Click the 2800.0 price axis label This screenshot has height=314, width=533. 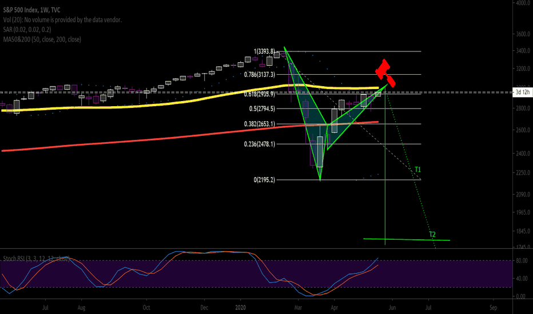point(523,108)
